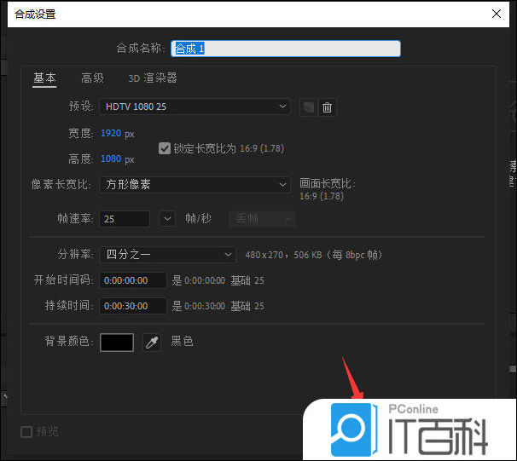This screenshot has height=461, width=517.
Task: Click the 帧速率 value field 25
Action: tap(125, 219)
